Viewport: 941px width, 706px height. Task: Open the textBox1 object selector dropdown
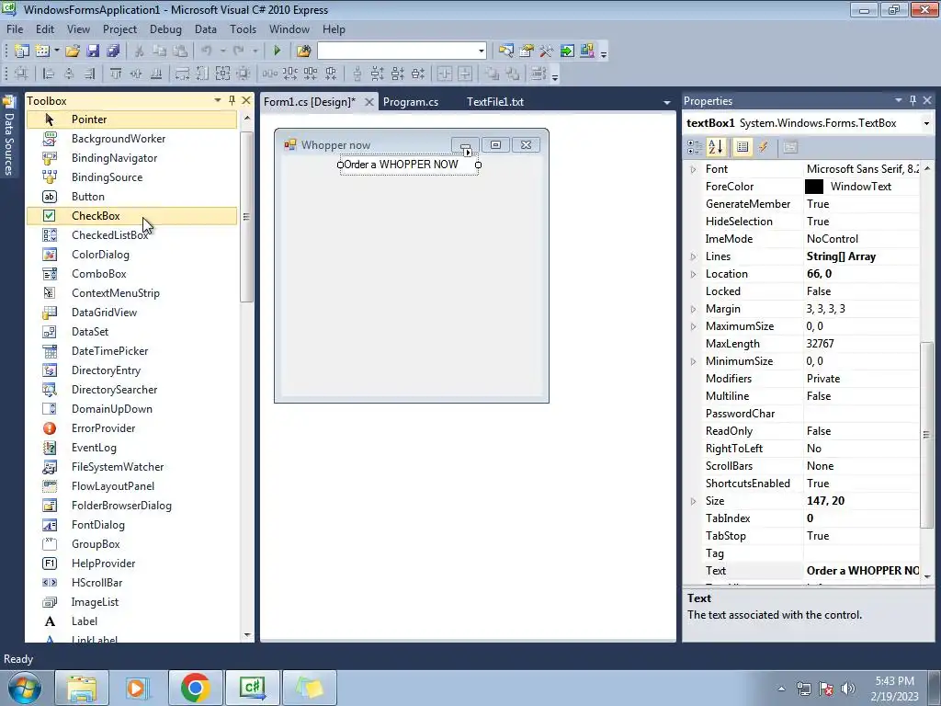click(926, 123)
